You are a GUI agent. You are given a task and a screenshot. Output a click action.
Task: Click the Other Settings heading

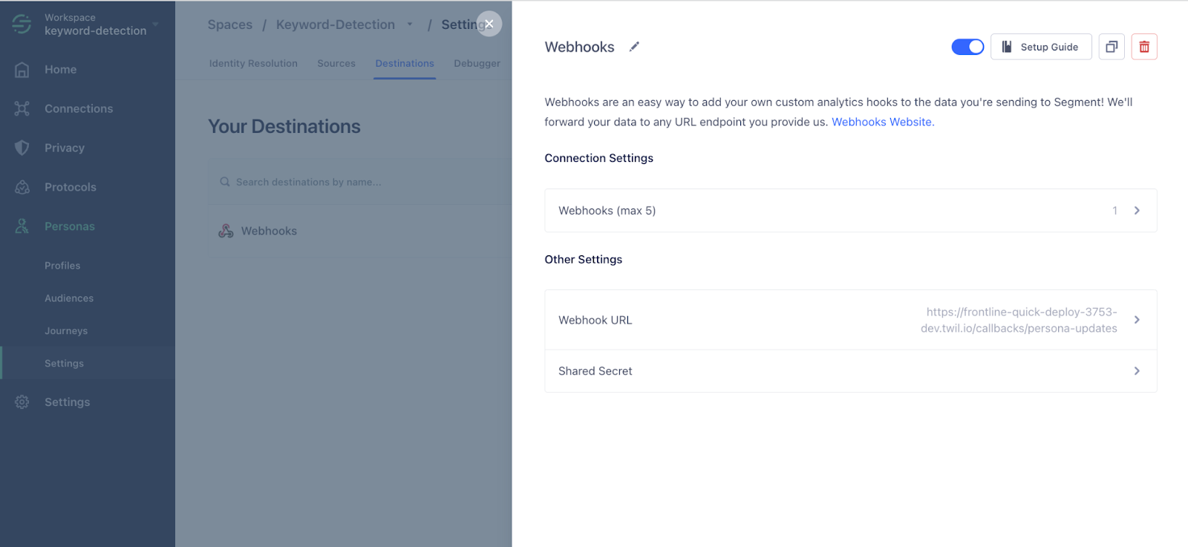584,259
